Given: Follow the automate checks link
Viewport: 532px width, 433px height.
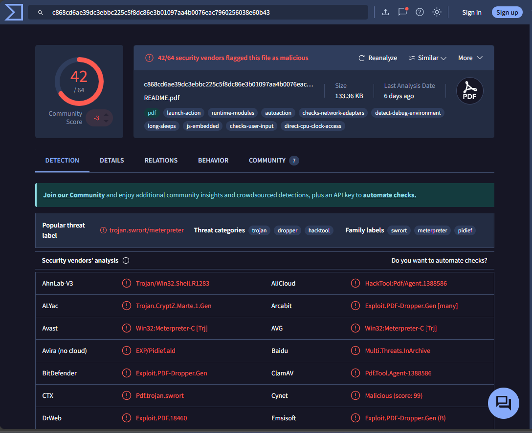Looking at the screenshot, I should point(390,195).
